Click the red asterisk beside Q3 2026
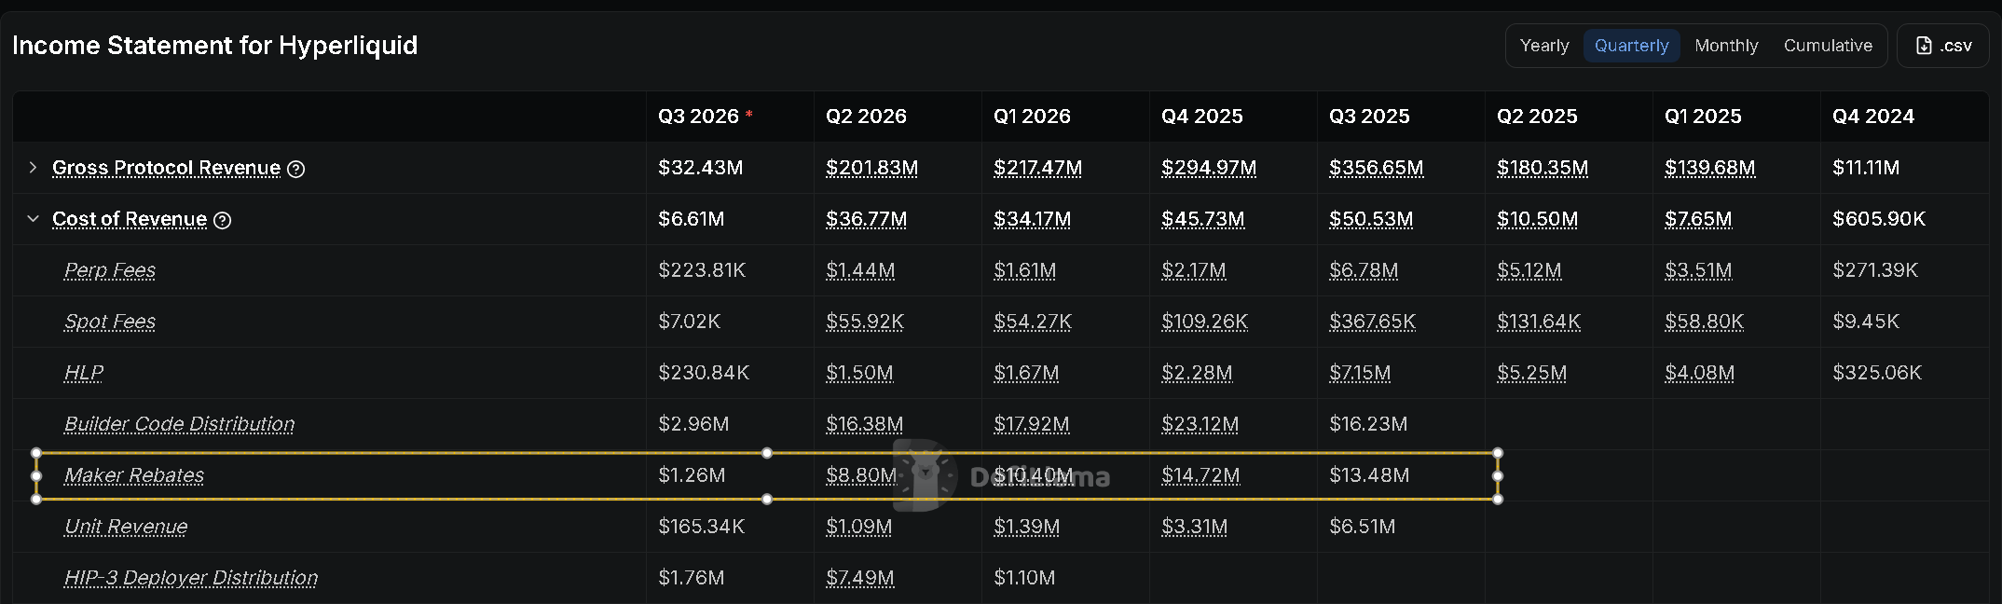This screenshot has height=604, width=2002. click(749, 114)
